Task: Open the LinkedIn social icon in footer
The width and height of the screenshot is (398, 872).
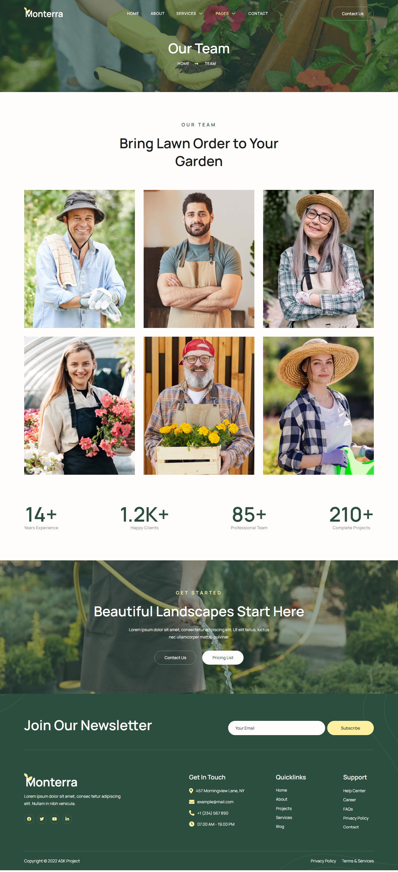Action: click(67, 819)
